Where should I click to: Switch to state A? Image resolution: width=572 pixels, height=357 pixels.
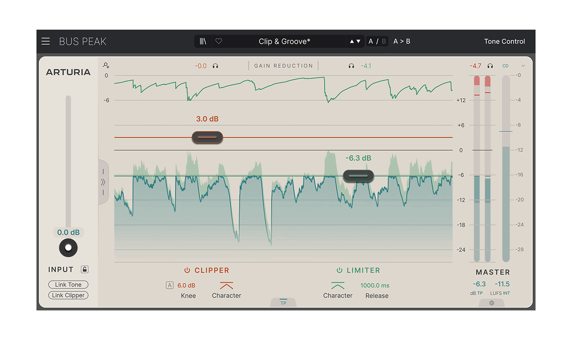tap(371, 41)
